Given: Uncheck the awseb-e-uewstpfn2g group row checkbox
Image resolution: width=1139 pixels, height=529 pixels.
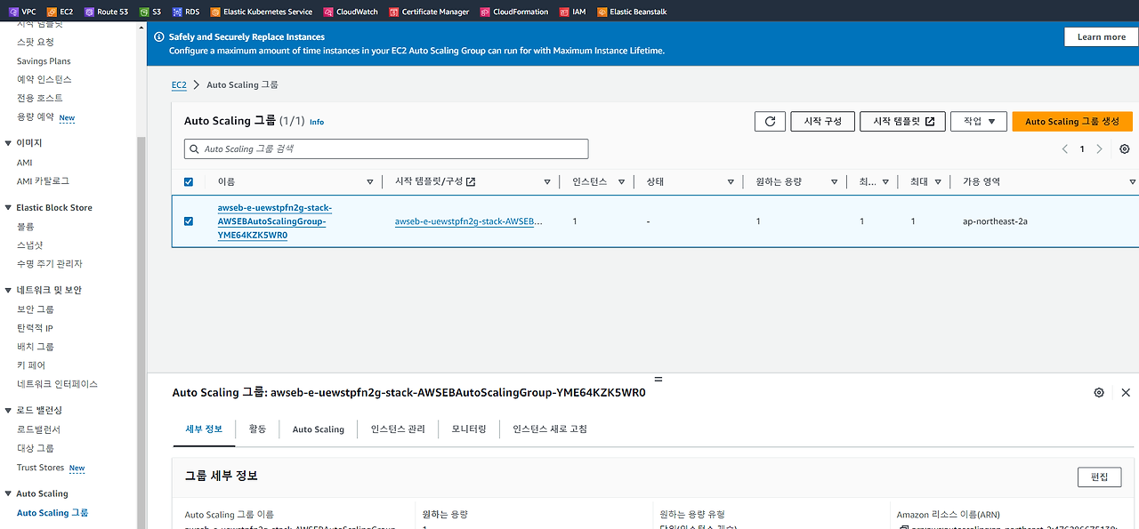Looking at the screenshot, I should 188,220.
